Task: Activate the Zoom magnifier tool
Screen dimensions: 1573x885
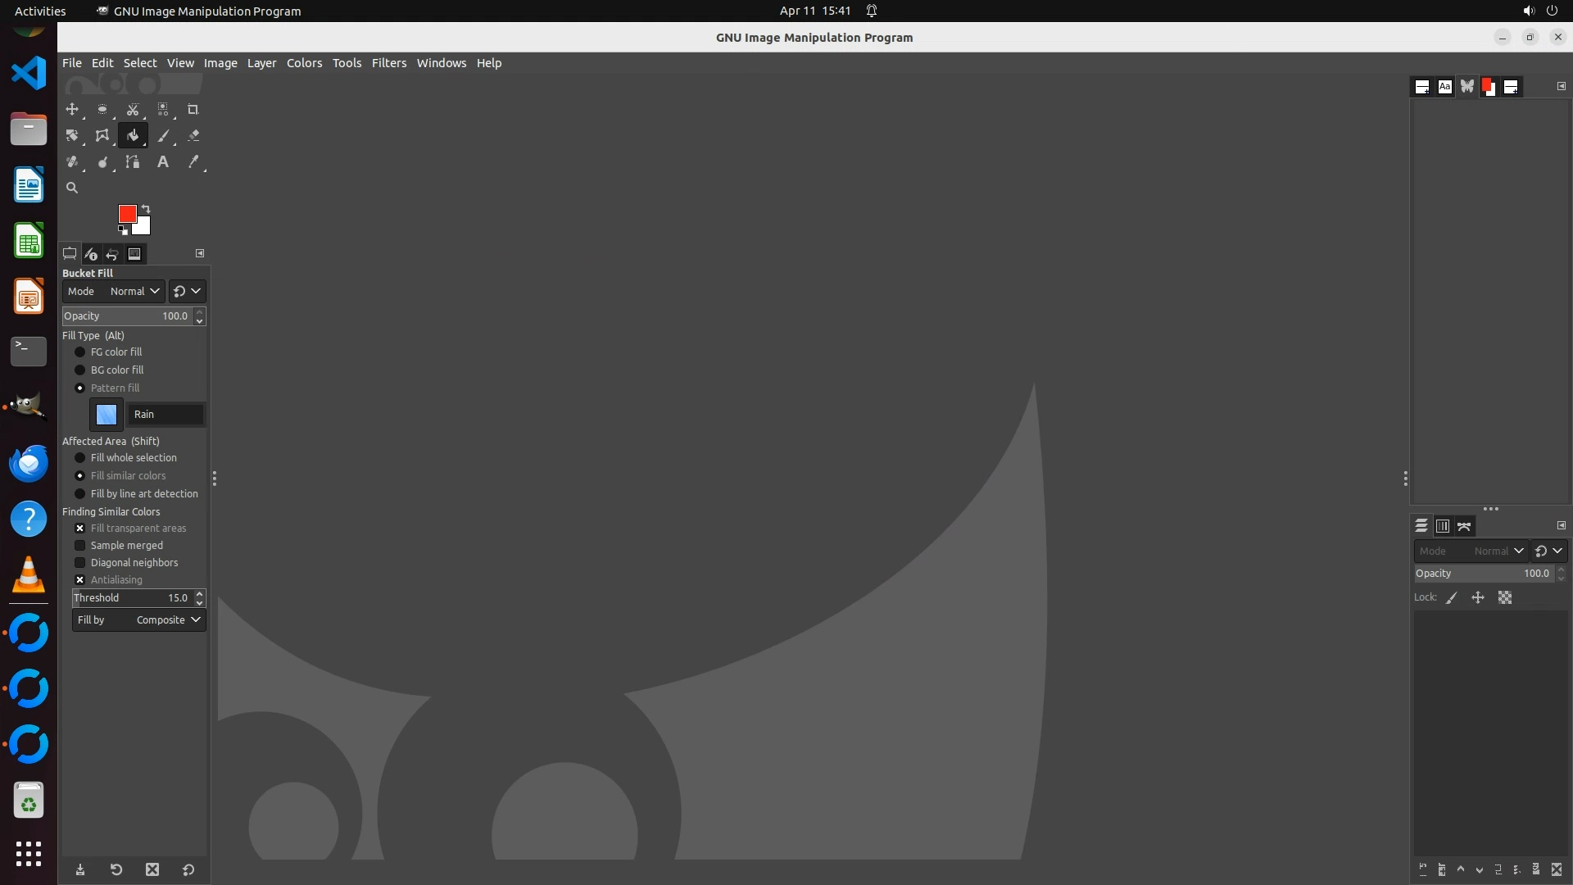Action: pos(72,188)
